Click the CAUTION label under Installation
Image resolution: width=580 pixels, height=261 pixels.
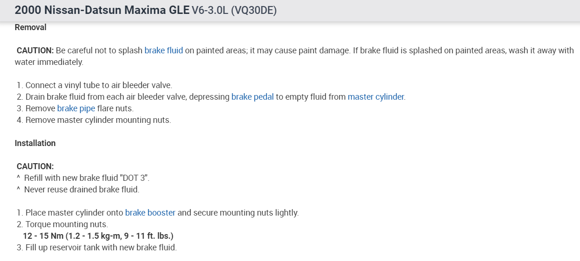pyautogui.click(x=35, y=166)
